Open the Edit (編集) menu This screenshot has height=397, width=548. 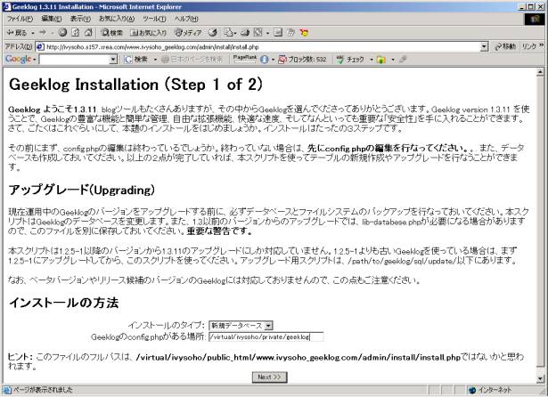pyautogui.click(x=52, y=19)
